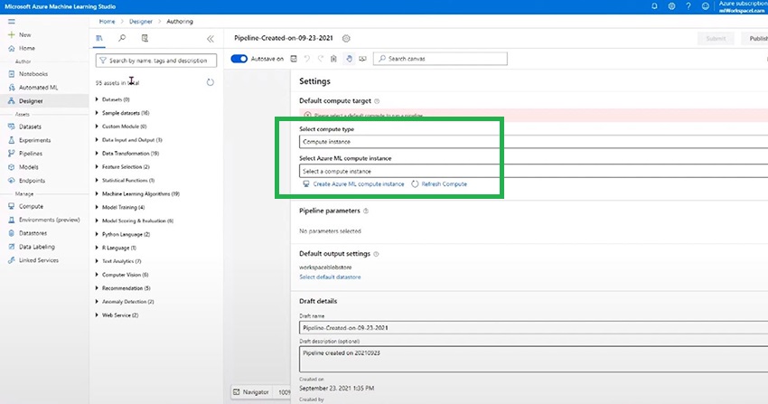
Task: Collapse the asset panel with double chevron
Action: (211, 39)
